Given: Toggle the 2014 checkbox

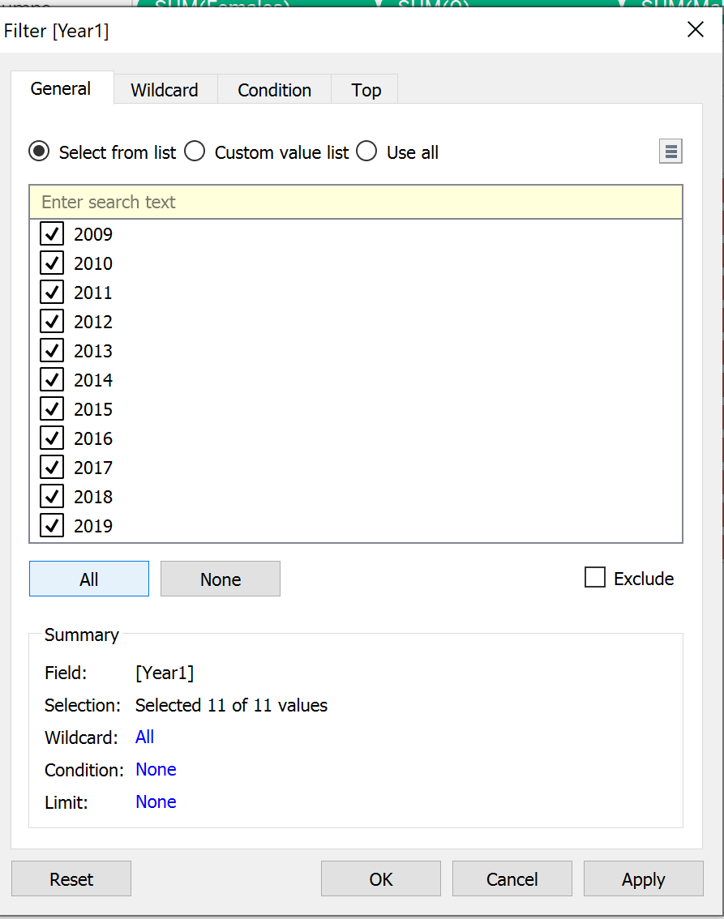Looking at the screenshot, I should pyautogui.click(x=52, y=380).
